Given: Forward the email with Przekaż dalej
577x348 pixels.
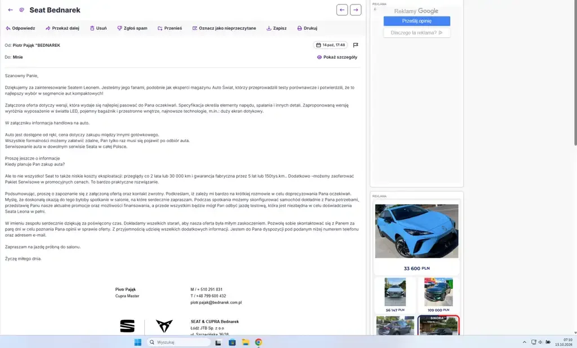Looking at the screenshot, I should (x=62, y=28).
